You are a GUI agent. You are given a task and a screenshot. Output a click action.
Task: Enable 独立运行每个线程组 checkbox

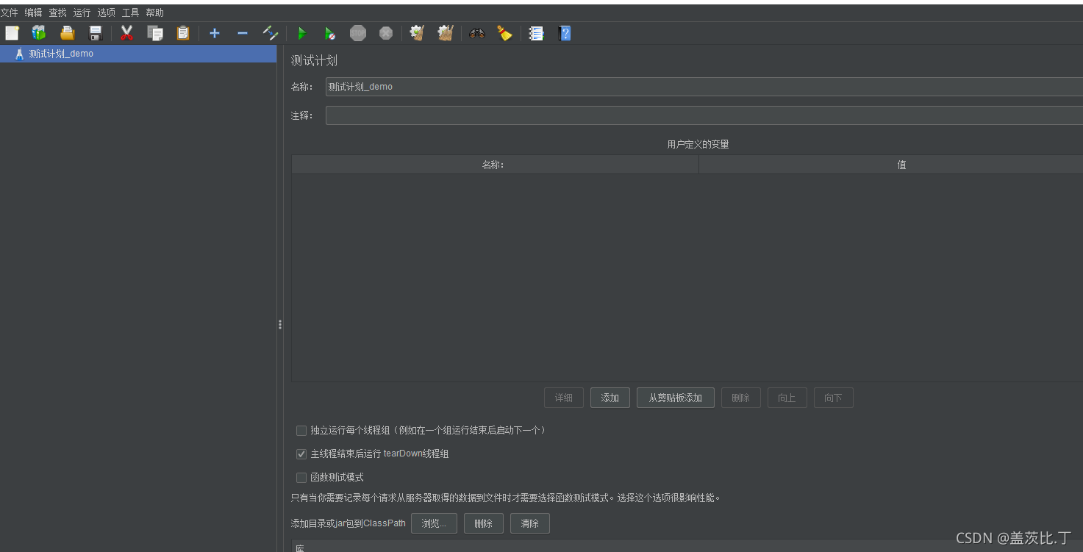tap(301, 431)
